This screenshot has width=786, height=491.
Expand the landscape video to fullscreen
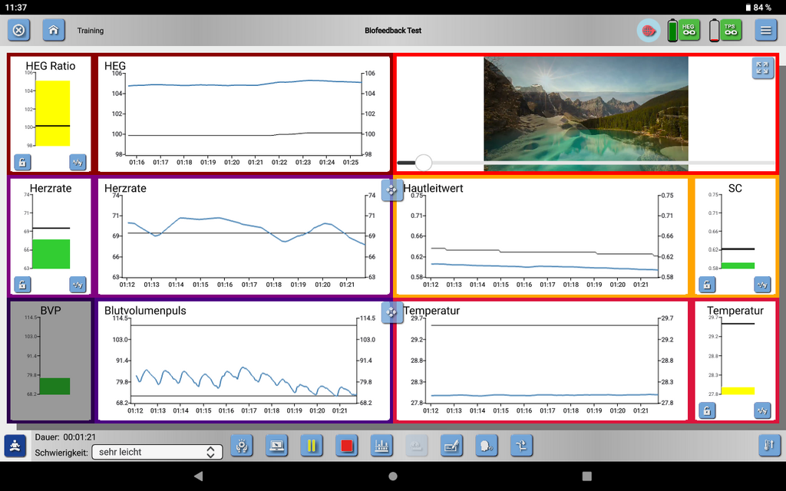[x=761, y=68]
